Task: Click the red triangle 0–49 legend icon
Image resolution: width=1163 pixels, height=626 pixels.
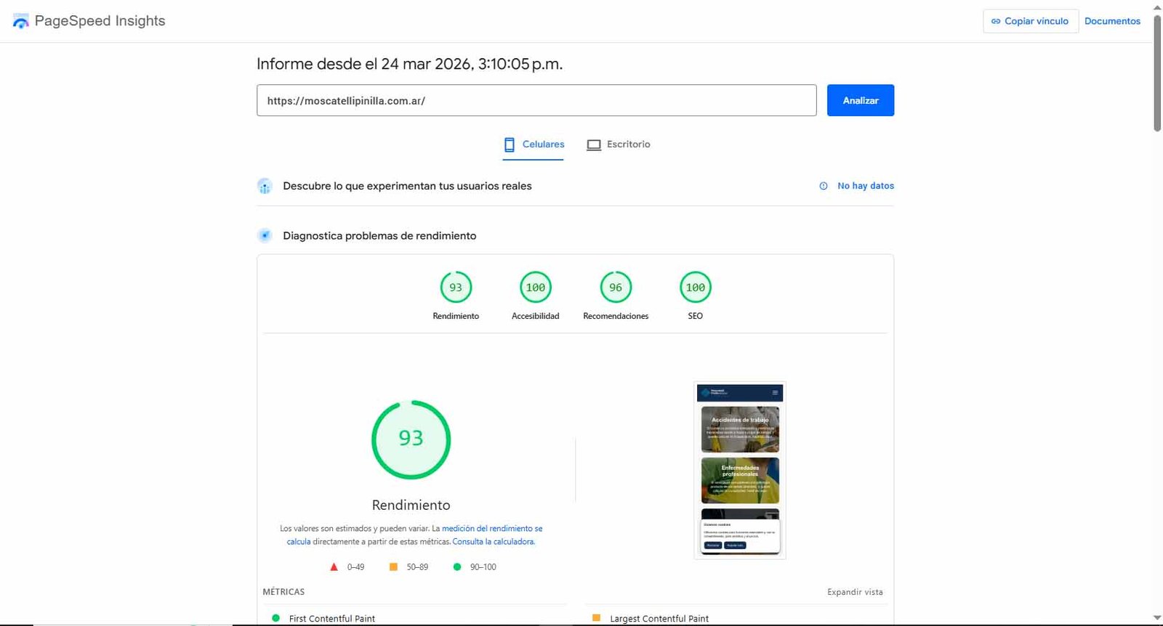Action: click(x=334, y=567)
